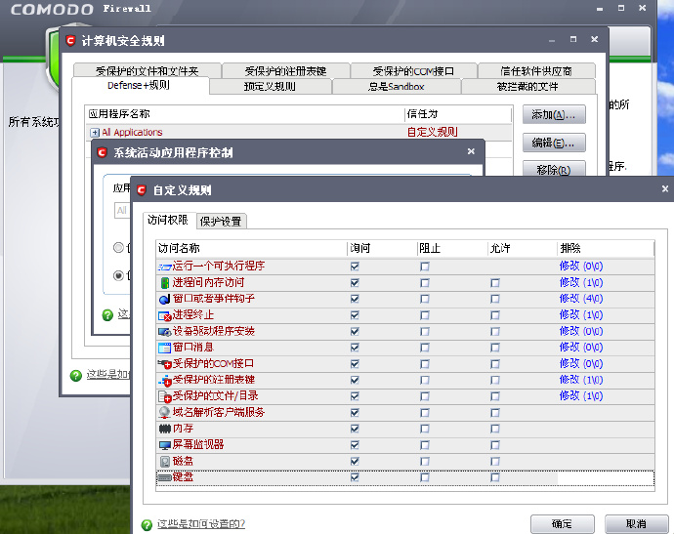674x534 pixels.
Task: Open 修改 link for 进程终止 row
Action: 581,315
